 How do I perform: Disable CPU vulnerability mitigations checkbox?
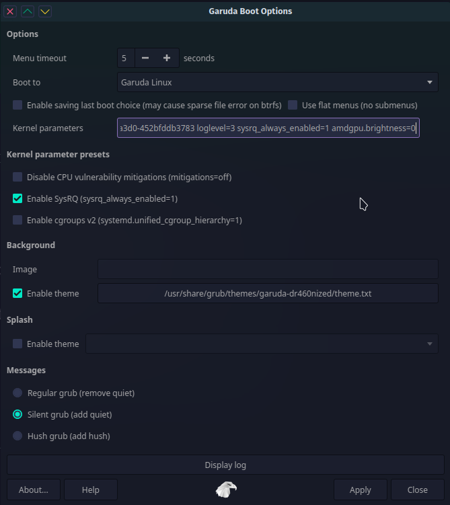[17, 178]
